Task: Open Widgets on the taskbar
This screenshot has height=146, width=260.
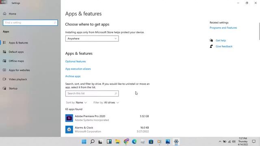Action: tap(109, 142)
